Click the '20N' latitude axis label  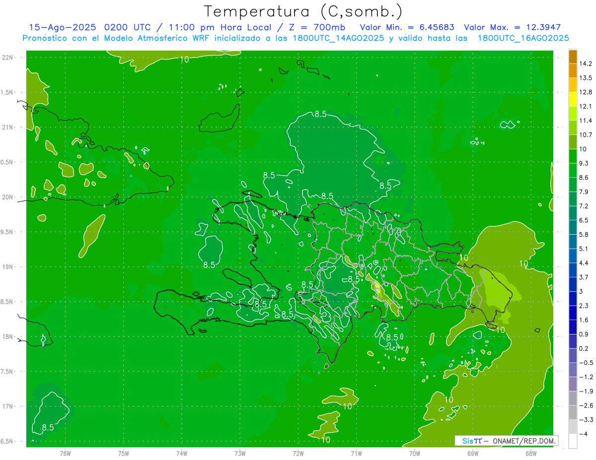7,197
